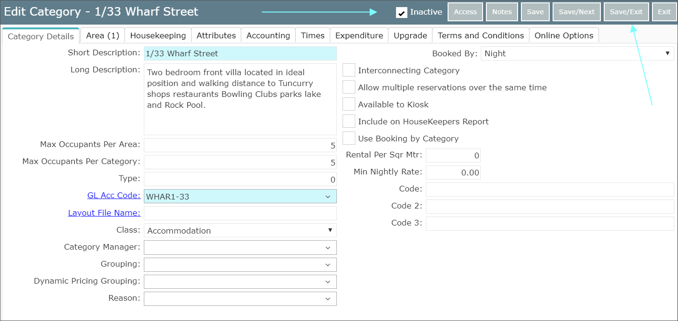
Task: Open the Notes button
Action: click(x=502, y=12)
